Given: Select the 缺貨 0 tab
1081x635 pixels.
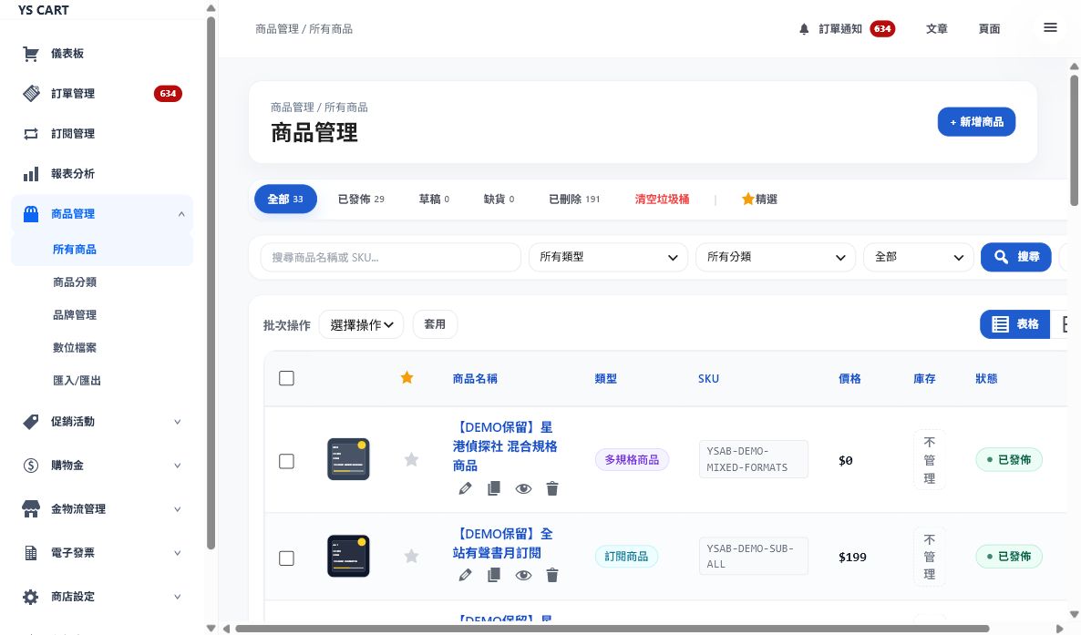Looking at the screenshot, I should point(499,200).
